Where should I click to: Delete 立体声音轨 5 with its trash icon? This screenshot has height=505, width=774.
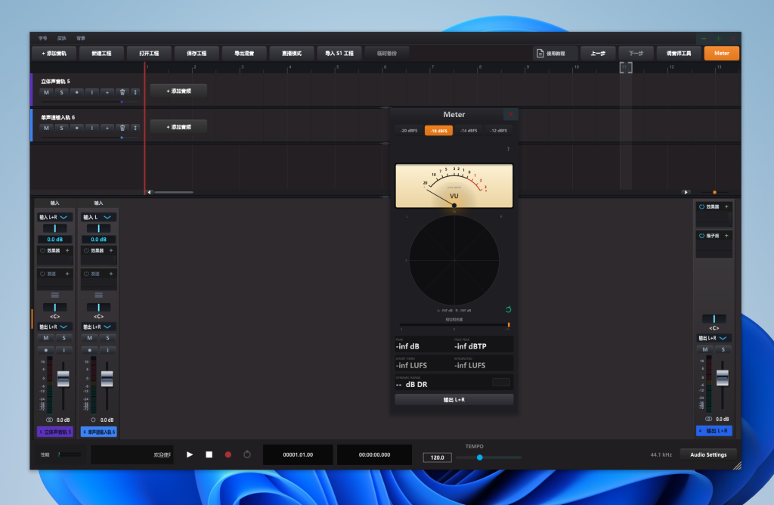click(122, 92)
